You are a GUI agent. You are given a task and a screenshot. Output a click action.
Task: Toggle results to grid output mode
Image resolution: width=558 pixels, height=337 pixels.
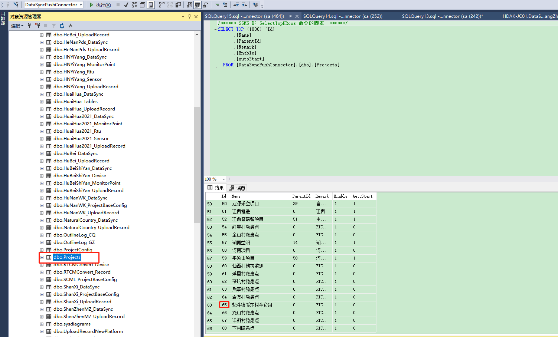[x=198, y=5]
